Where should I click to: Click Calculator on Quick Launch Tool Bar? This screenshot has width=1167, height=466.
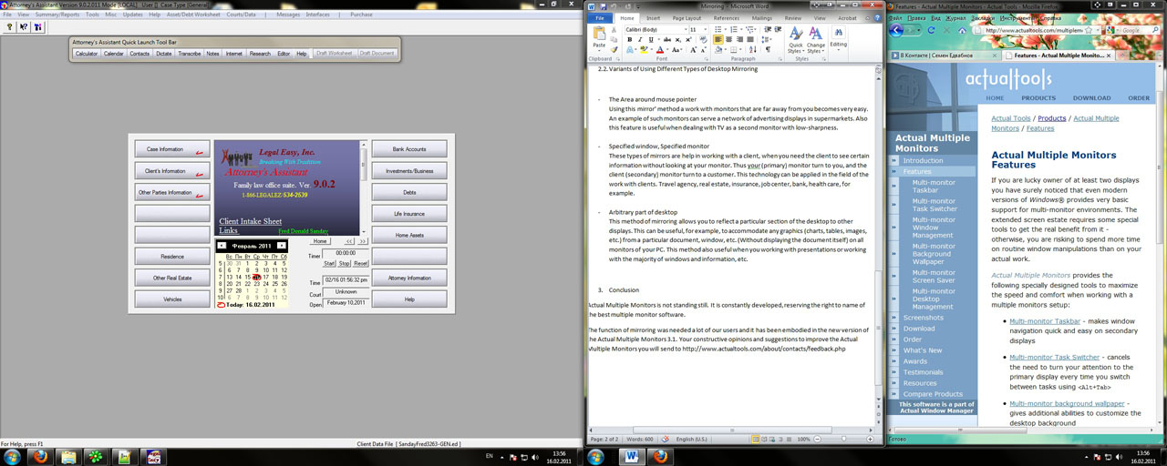coord(87,54)
